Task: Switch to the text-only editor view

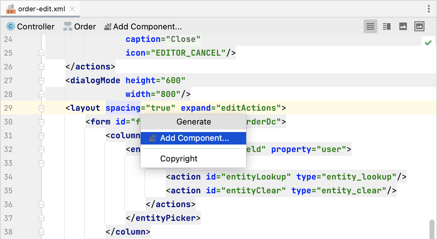Action: coord(370,27)
